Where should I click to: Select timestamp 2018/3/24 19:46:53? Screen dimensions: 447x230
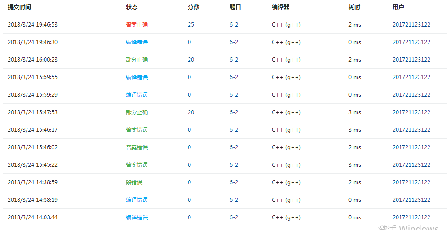click(32, 25)
